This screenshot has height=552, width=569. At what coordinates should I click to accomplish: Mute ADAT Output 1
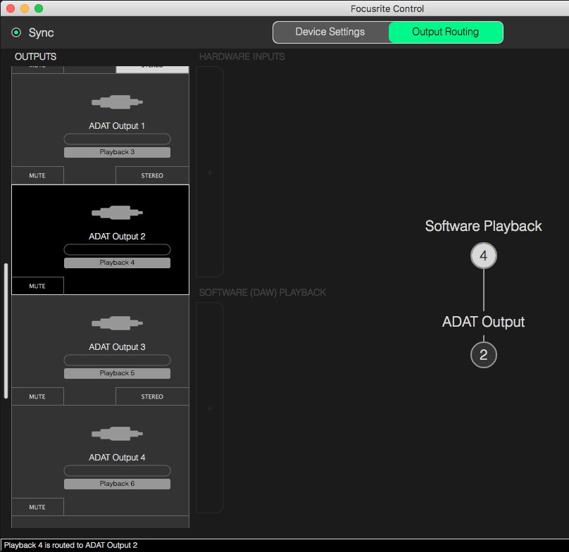tap(37, 175)
